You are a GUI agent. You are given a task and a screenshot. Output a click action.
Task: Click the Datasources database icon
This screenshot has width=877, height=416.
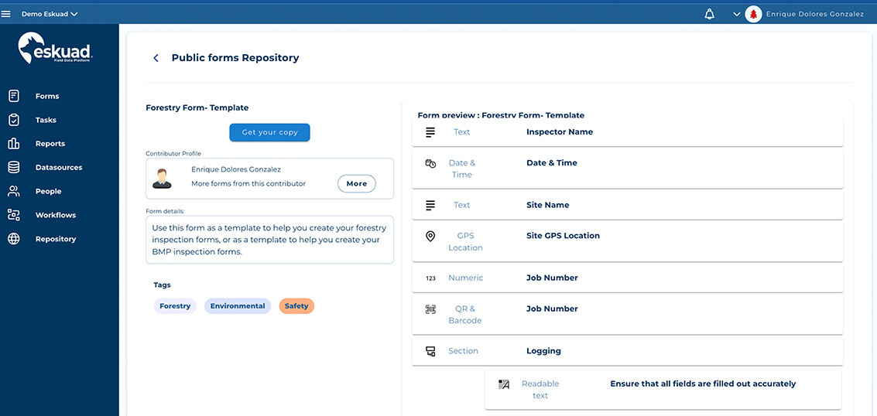click(14, 168)
